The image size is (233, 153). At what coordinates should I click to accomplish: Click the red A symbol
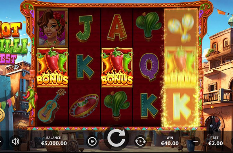[x=117, y=28]
